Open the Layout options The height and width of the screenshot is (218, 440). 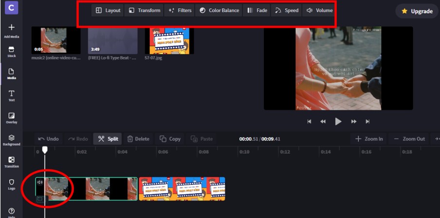108,10
